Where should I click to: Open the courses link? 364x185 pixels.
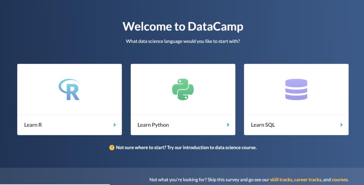(340, 180)
